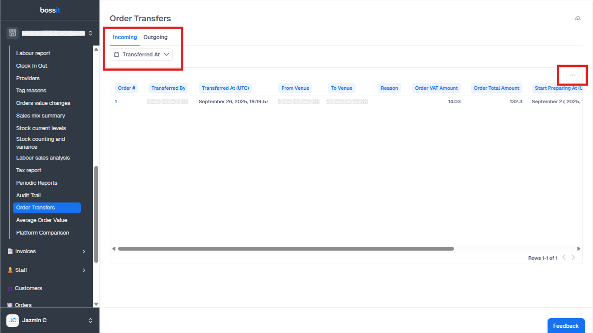Screen dimensions: 593x333
Task: Click the table horizontal scrollbar
Action: 286,249
